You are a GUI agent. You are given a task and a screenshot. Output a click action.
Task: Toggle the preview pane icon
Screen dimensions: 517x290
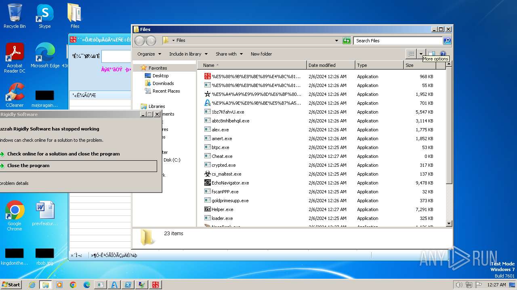click(x=431, y=54)
